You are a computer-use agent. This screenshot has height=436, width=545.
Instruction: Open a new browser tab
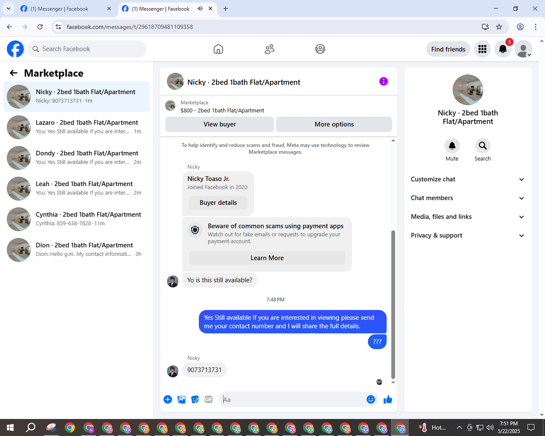click(226, 9)
